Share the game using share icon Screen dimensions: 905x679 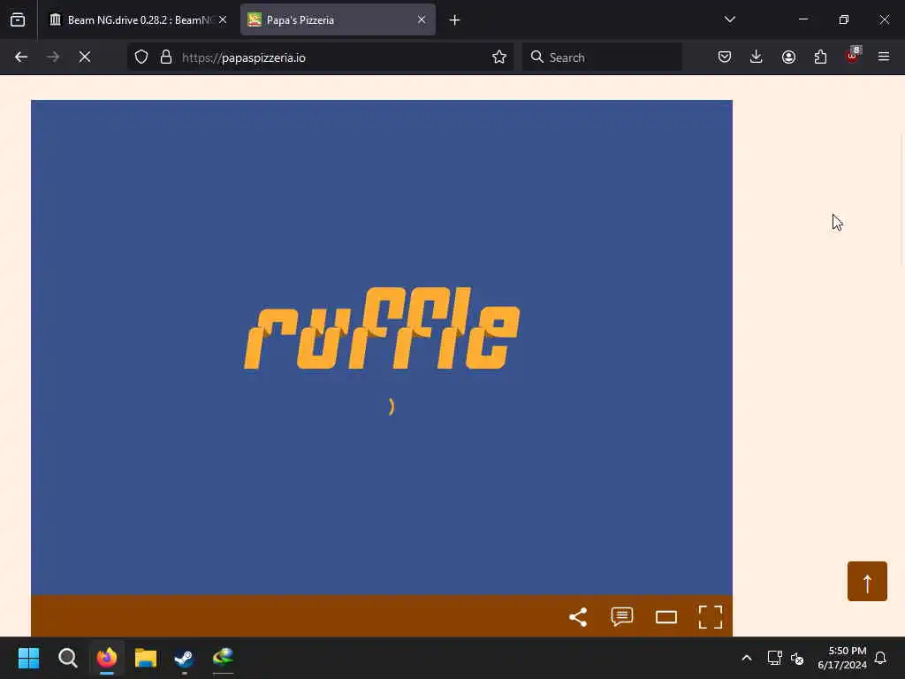578,617
